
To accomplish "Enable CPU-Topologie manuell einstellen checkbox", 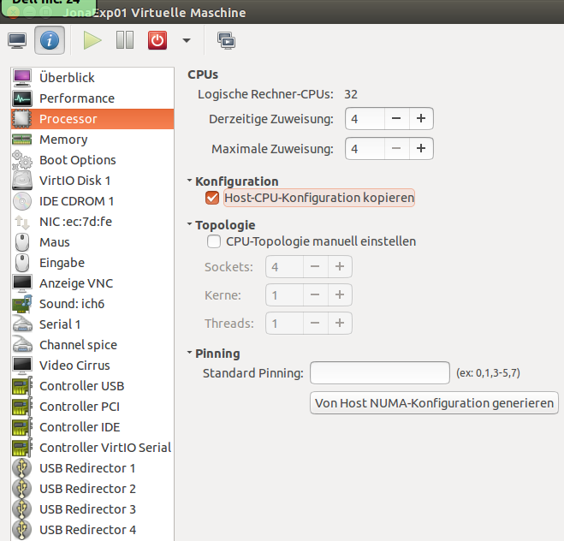I will [214, 241].
